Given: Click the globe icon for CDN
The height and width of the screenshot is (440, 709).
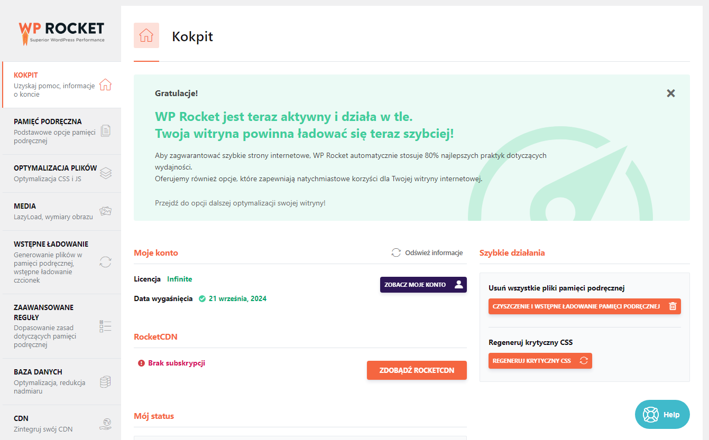Looking at the screenshot, I should 105,424.
